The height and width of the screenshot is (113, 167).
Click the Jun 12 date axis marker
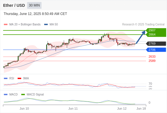point(122,108)
